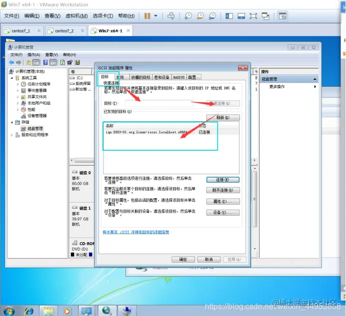Open the Windows Start orb
346x316 pixels.
point(9,311)
